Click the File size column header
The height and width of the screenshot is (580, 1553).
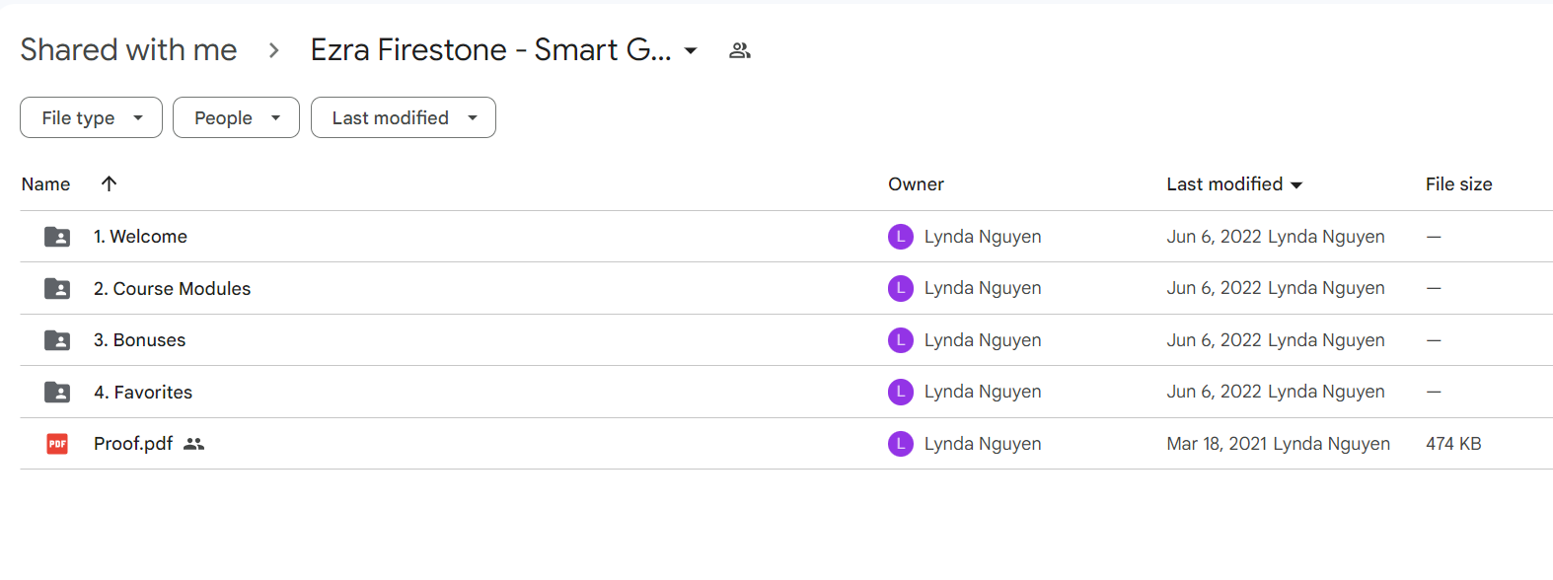click(1458, 184)
